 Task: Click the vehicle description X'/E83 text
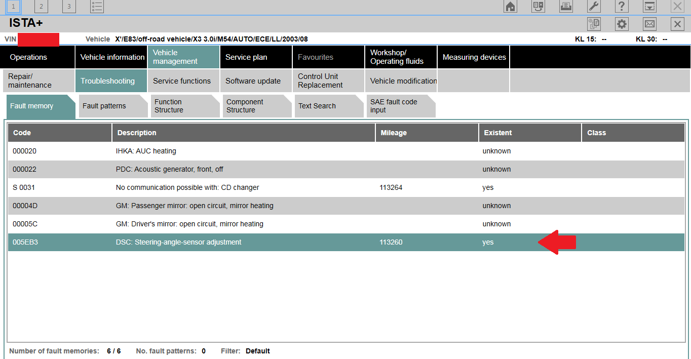[x=211, y=39]
